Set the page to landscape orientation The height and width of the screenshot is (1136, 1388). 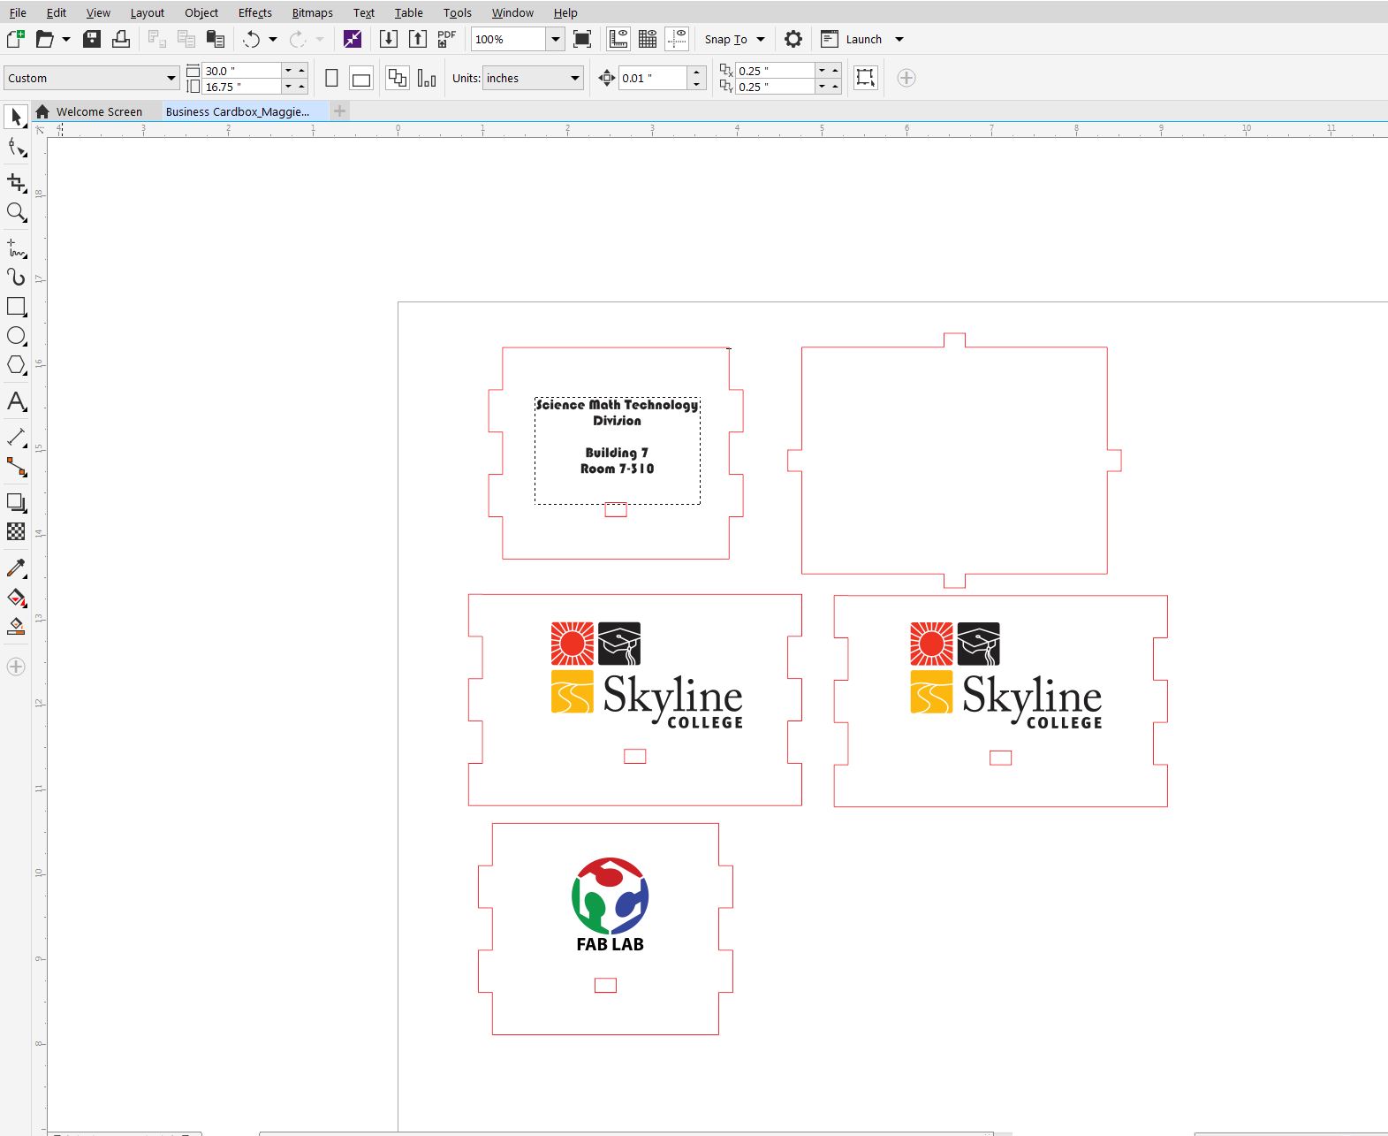(361, 78)
